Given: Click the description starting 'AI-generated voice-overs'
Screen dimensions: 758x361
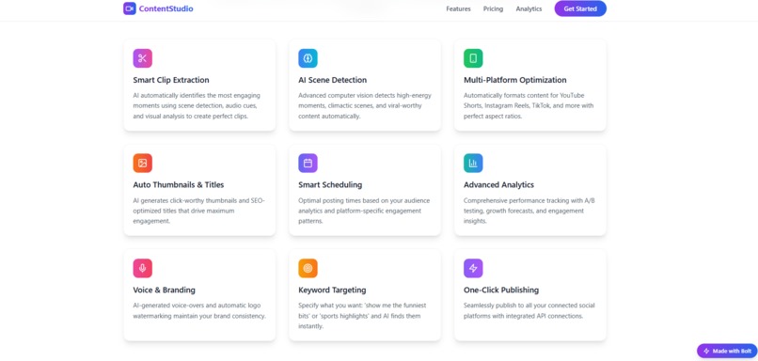Looking at the screenshot, I should pos(199,311).
